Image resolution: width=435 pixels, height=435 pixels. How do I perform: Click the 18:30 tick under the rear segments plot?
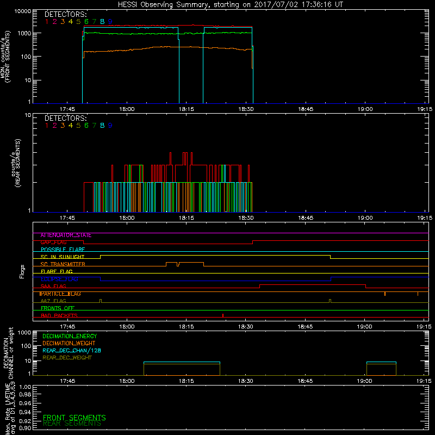point(246,218)
